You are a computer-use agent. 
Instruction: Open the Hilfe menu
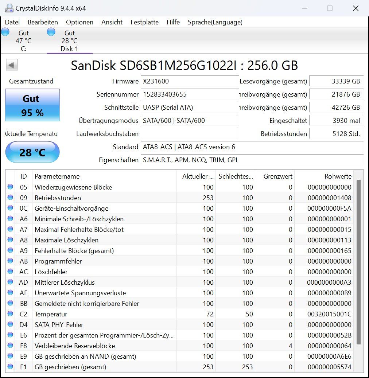point(173,22)
